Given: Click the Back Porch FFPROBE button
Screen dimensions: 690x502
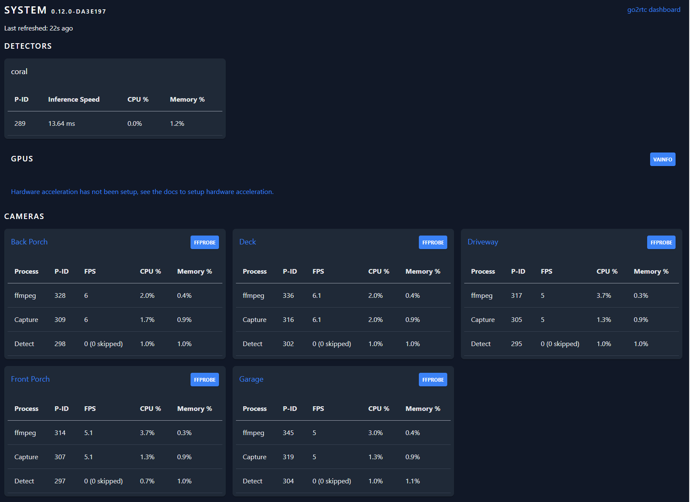Looking at the screenshot, I should [205, 242].
